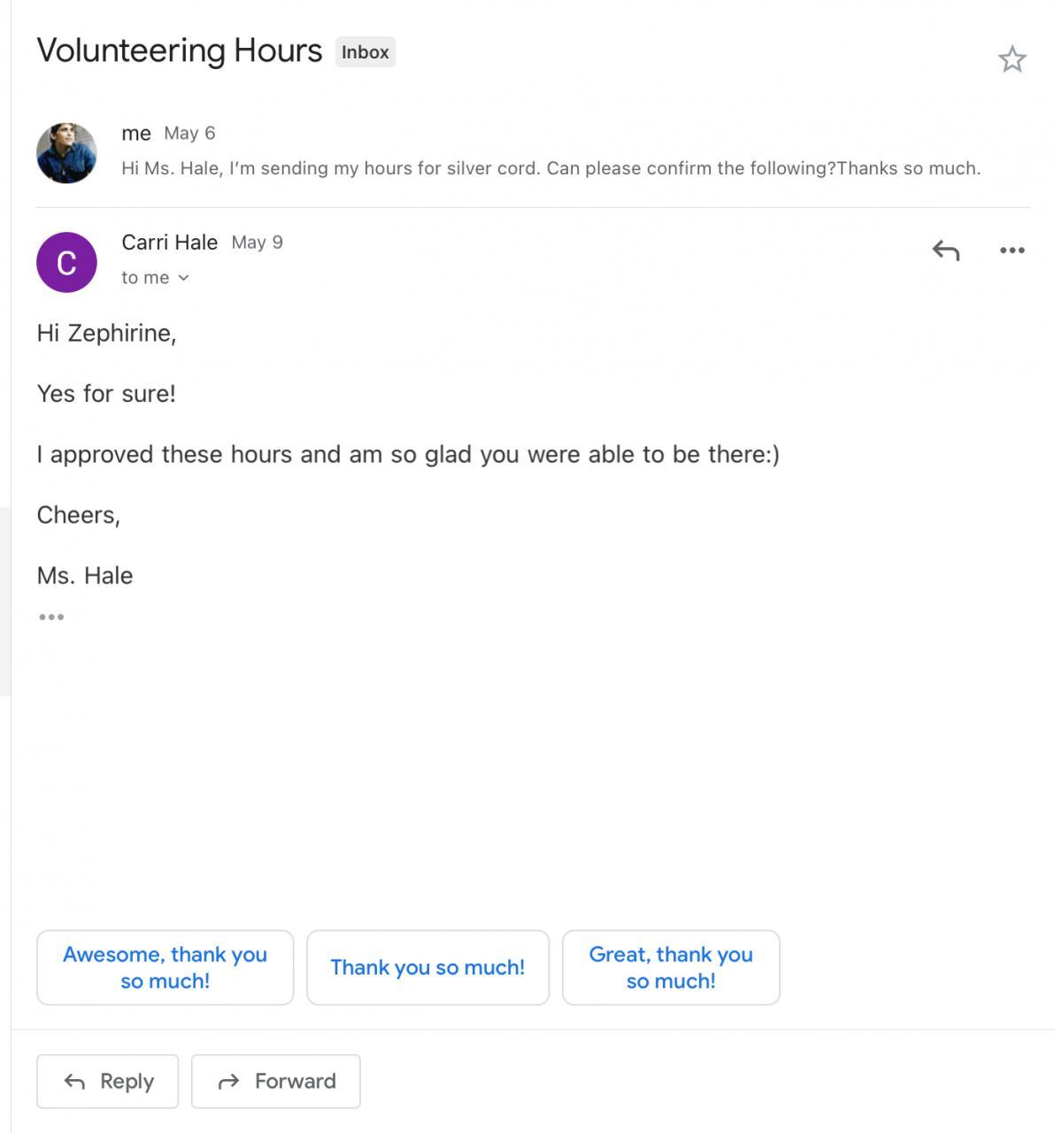Select the "Thank you so much!" suggestion
The width and height of the screenshot is (1055, 1133).
click(427, 967)
